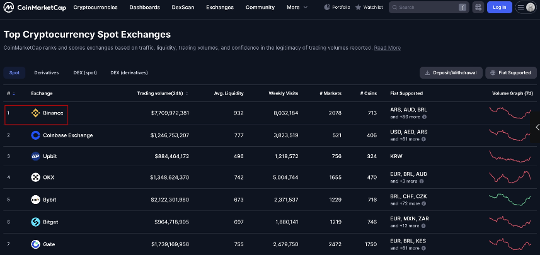Click info icon beside OKX's +3 more

coord(422,181)
